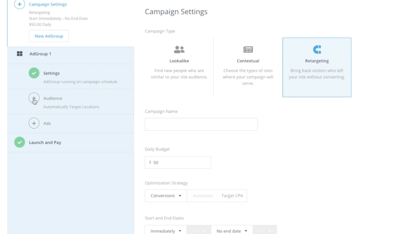The height and width of the screenshot is (234, 417).
Task: Select the Automatic optimization option
Action: pyautogui.click(x=203, y=195)
